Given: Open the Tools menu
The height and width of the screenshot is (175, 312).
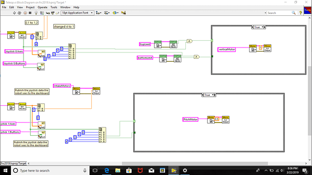Looking at the screenshot, I should coord(54,7).
